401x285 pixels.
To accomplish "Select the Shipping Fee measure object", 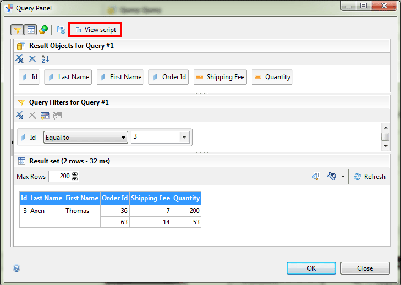I will [x=219, y=77].
